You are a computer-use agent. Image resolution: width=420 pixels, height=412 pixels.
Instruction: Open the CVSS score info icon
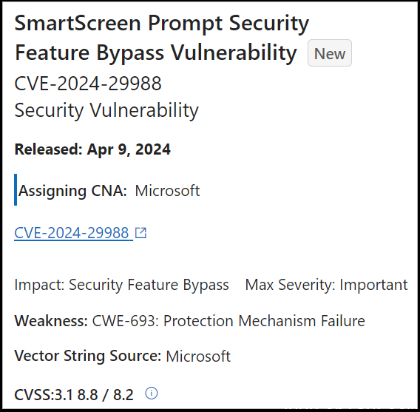[x=152, y=394]
